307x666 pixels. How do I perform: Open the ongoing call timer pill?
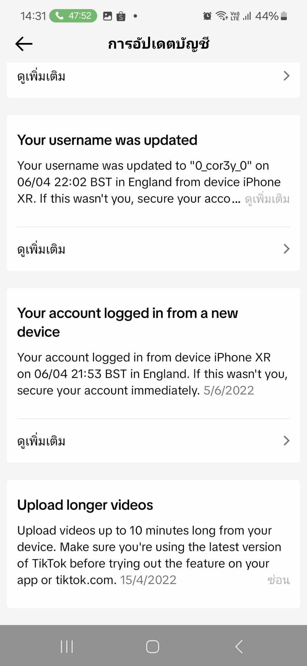tap(73, 16)
